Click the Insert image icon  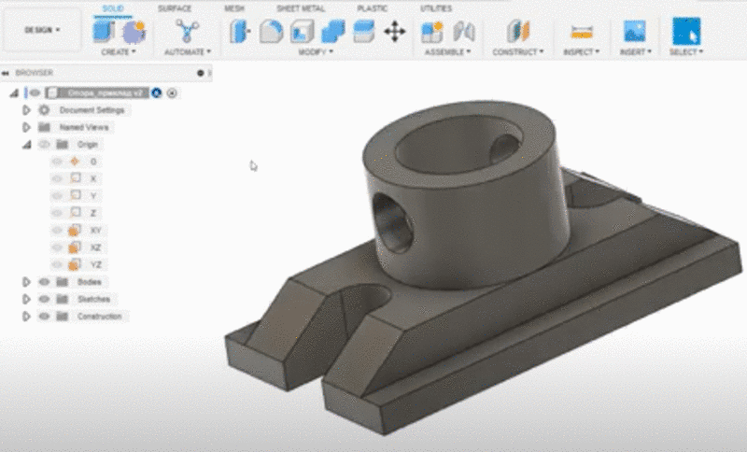635,31
